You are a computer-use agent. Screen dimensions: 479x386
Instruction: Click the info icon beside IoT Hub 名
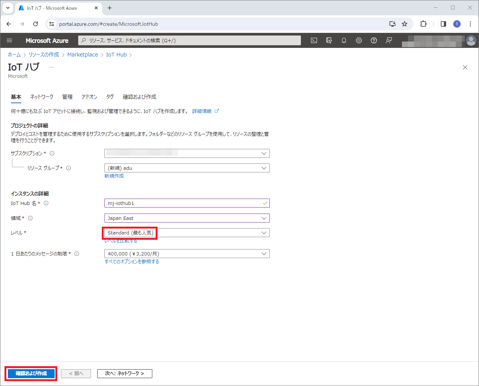pyautogui.click(x=46, y=203)
